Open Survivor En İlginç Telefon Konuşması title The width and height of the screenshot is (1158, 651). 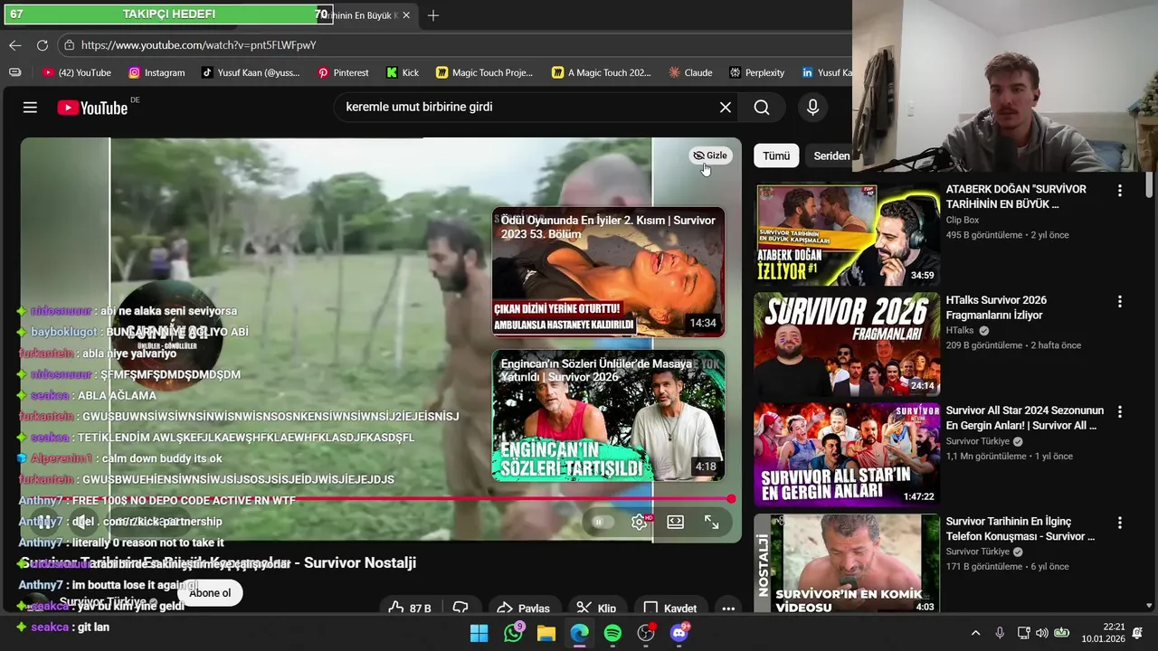(x=1020, y=529)
